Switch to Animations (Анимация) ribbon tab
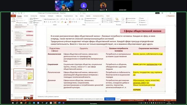 (51, 16)
